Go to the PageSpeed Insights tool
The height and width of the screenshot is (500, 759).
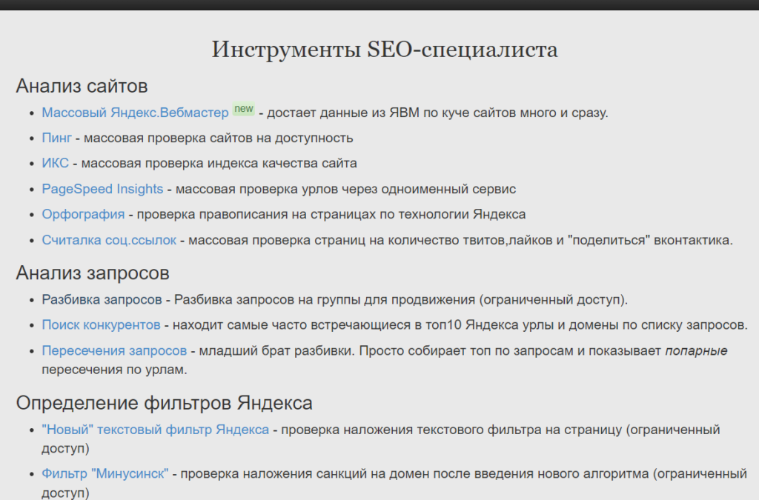[x=102, y=189]
